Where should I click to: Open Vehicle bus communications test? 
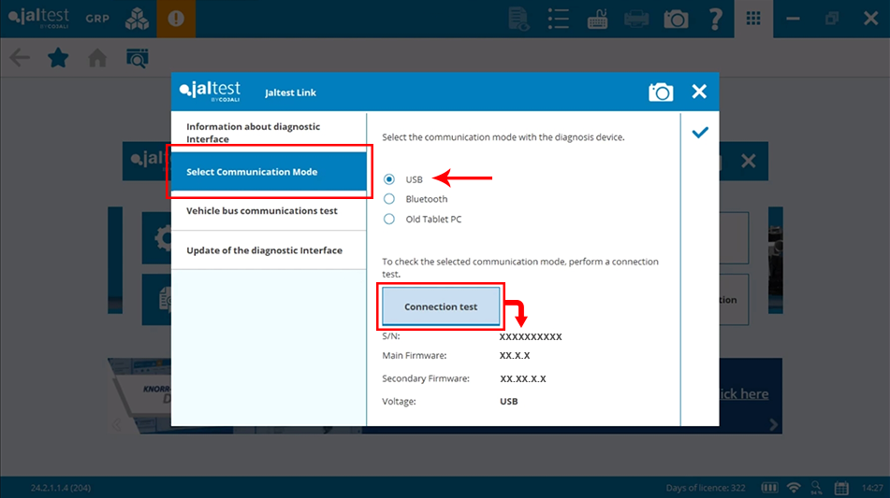(x=269, y=211)
